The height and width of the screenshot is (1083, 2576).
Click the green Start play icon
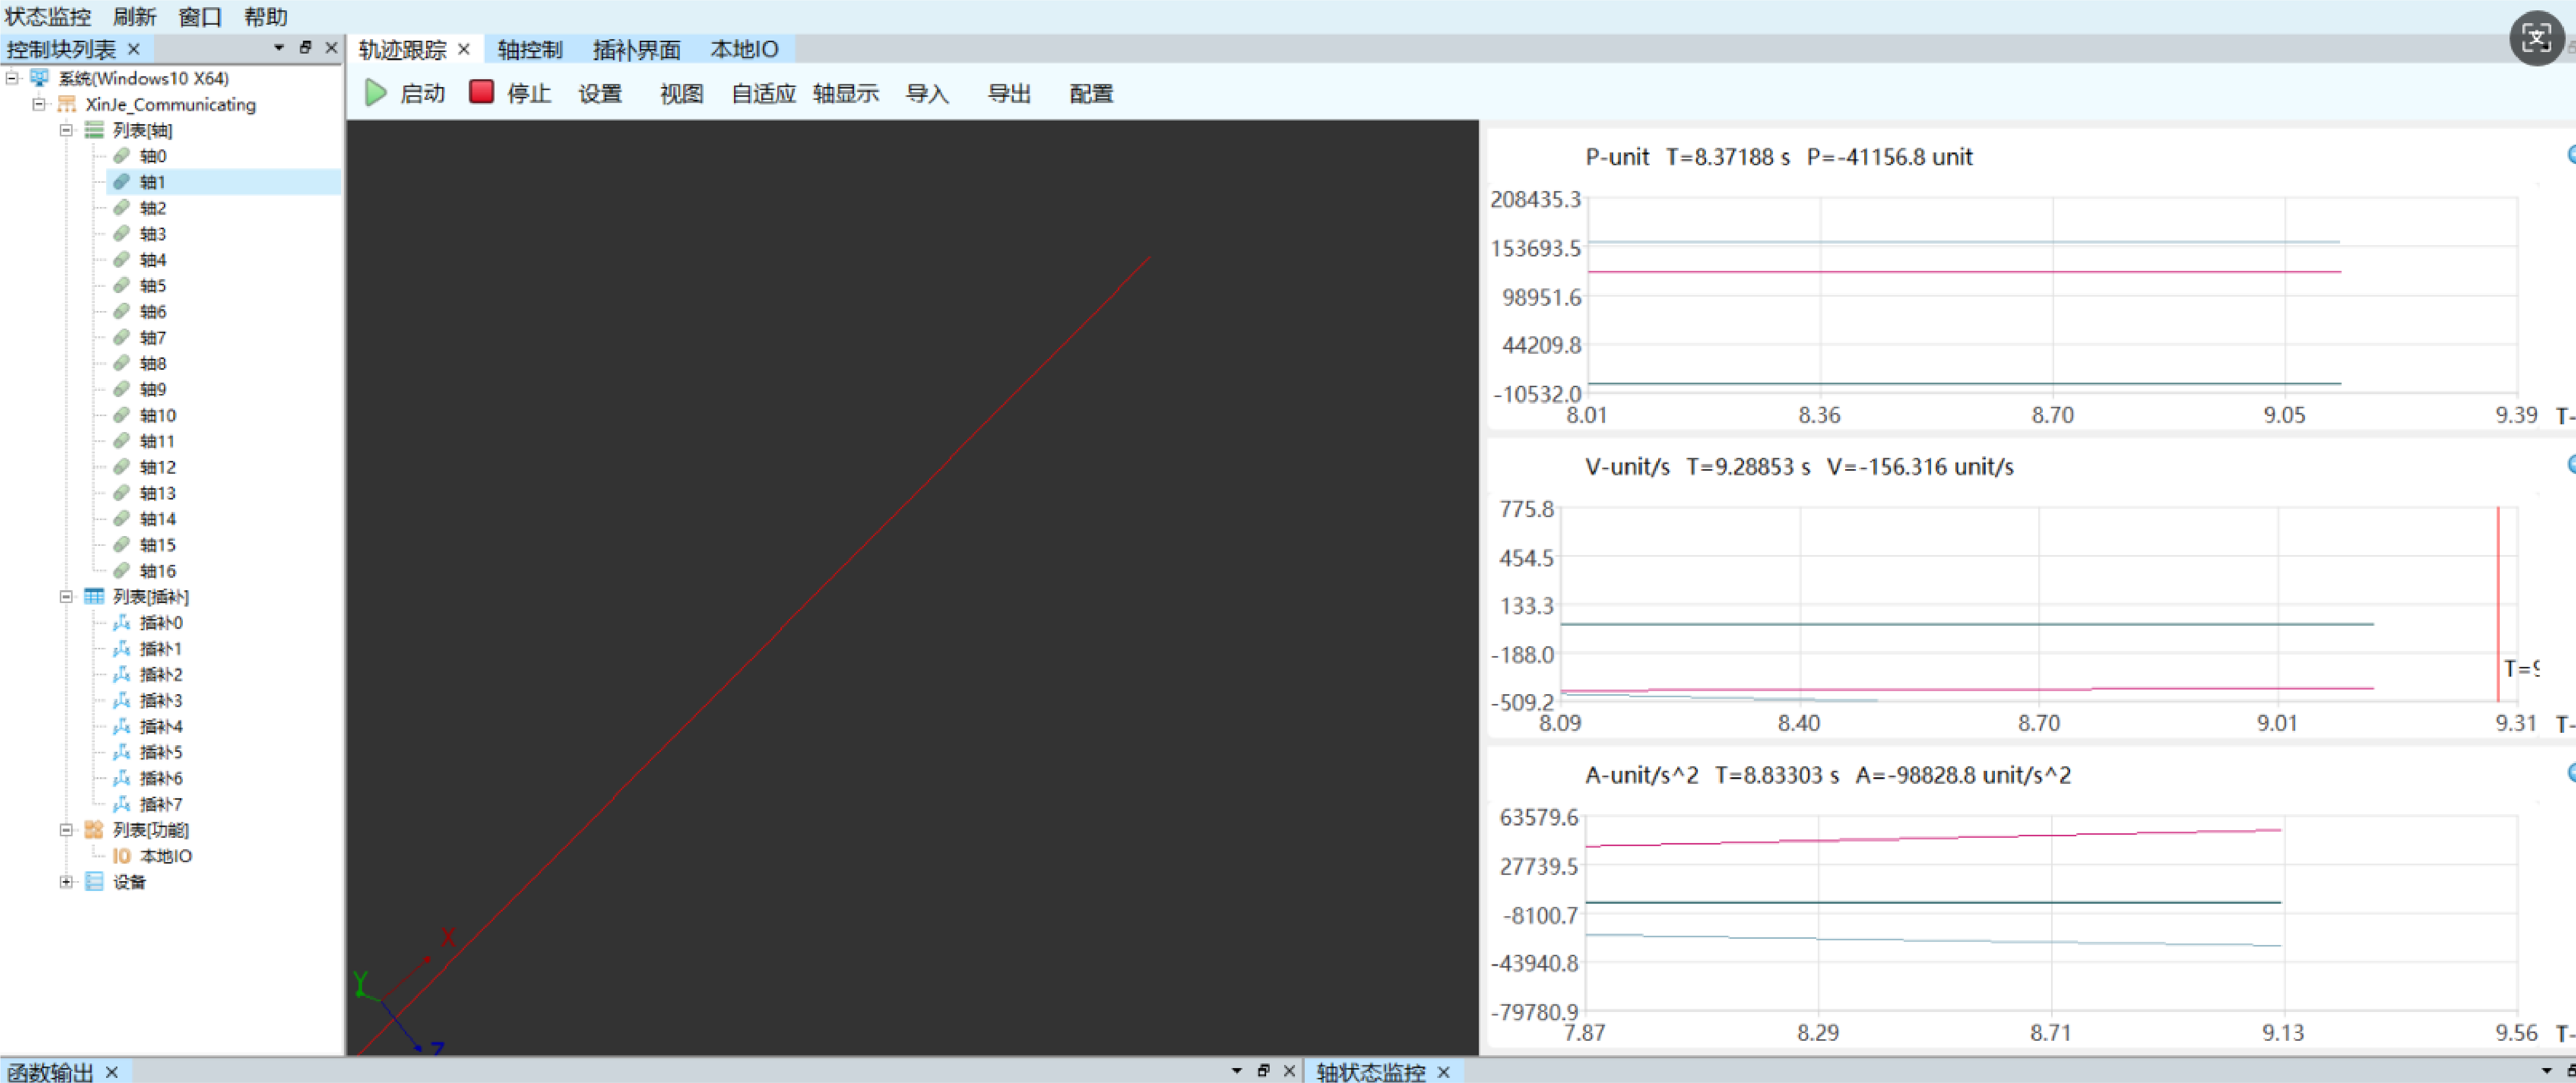(375, 93)
